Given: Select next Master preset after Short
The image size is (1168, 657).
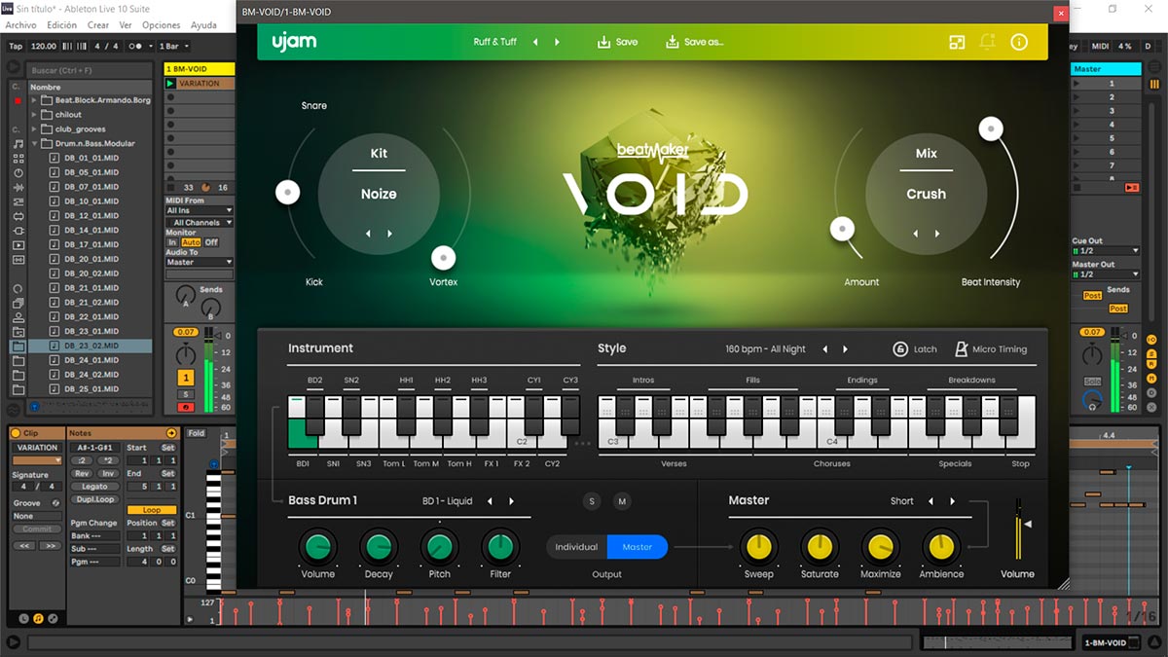Looking at the screenshot, I should [952, 501].
